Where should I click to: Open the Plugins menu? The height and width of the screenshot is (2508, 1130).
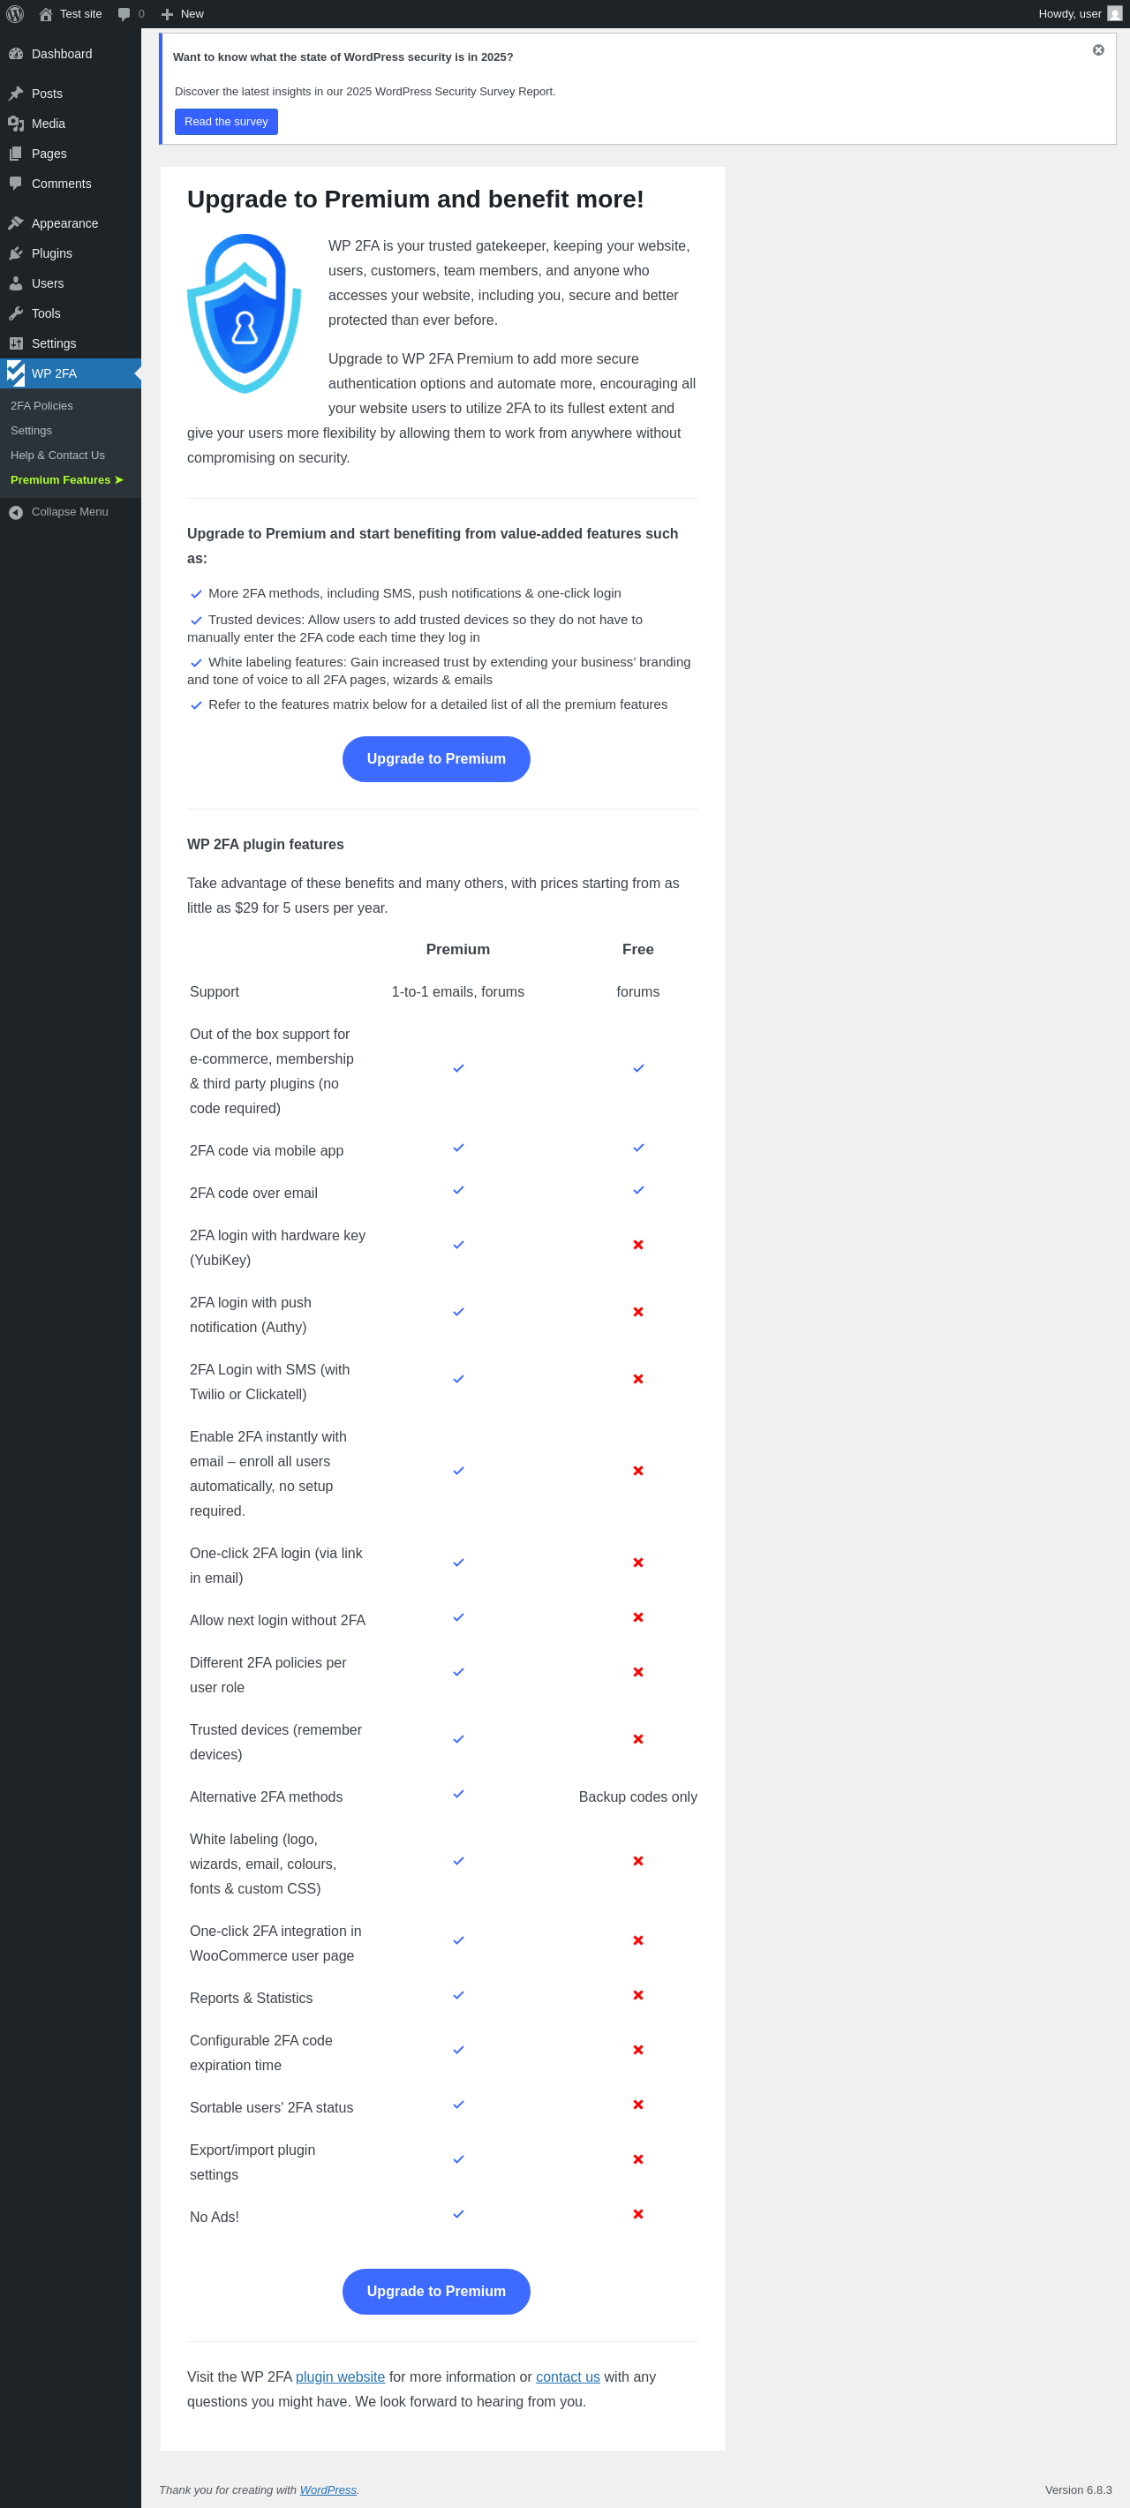pos(51,253)
